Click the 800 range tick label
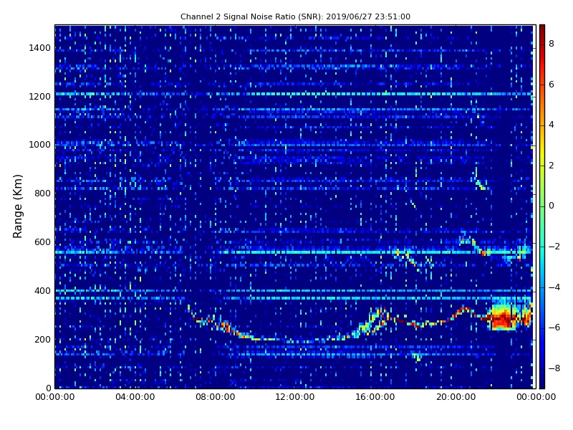Viewport: 573px width, 430px height. pos(42,193)
